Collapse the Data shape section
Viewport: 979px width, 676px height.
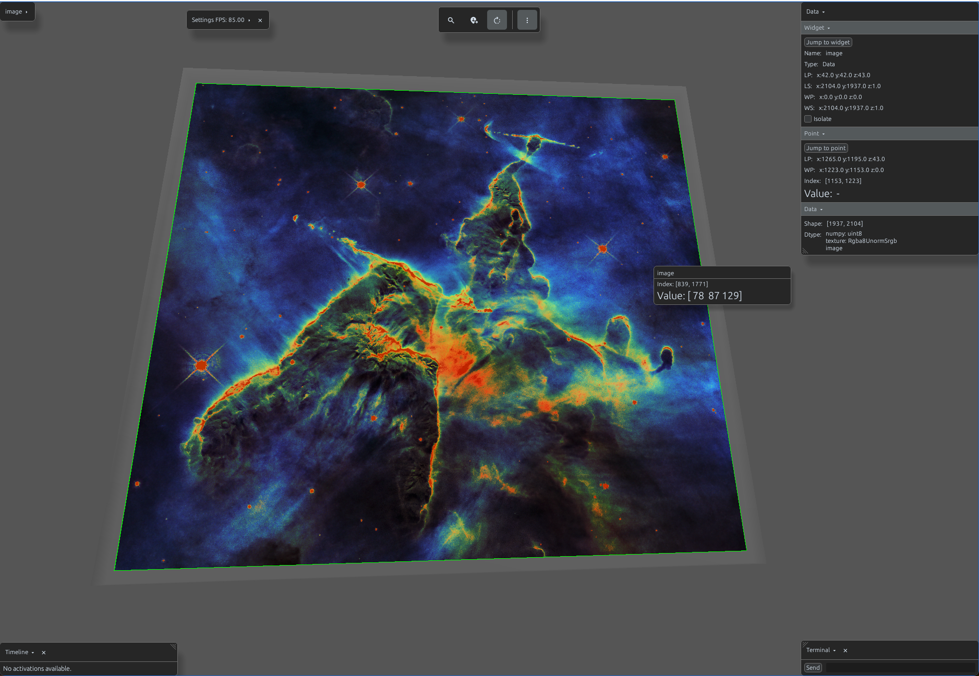[x=821, y=210]
